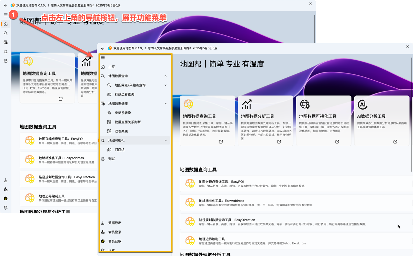The height and width of the screenshot is (256, 413).
Task: Select 批量点面关系判断 in the menu
Action: click(x=135, y=122)
